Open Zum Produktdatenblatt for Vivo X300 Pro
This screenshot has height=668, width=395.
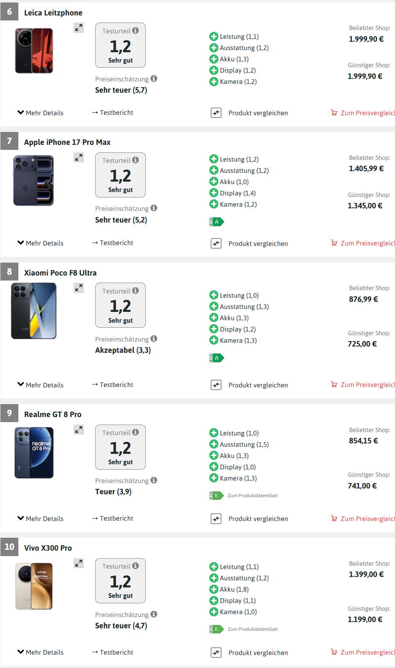click(x=253, y=629)
